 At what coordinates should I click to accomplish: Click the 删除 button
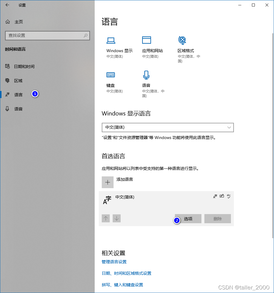click(x=217, y=218)
